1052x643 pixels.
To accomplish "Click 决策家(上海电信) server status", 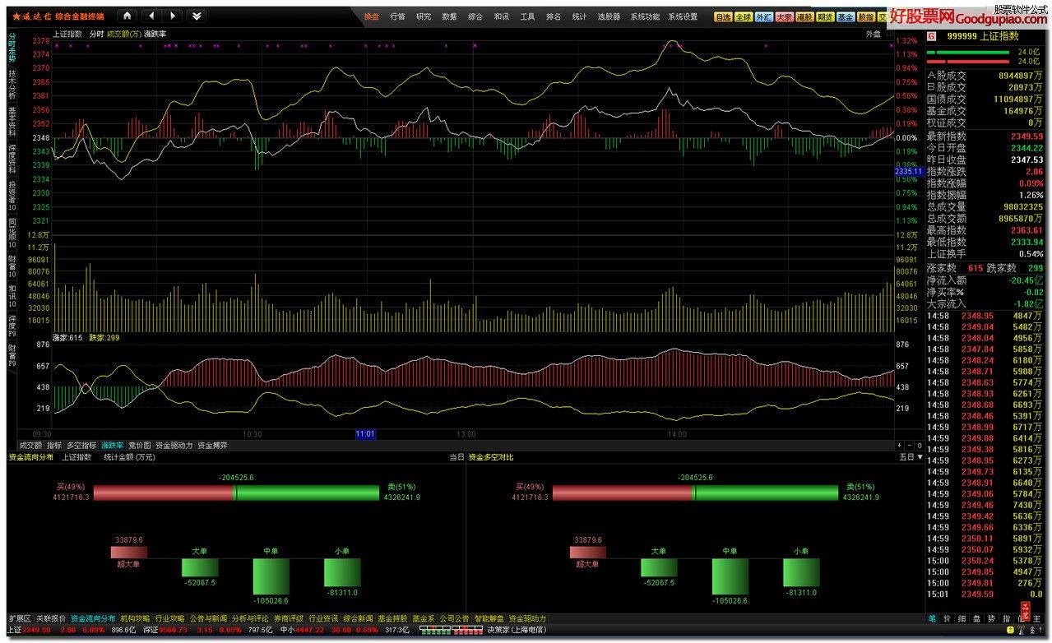I will tap(517, 631).
